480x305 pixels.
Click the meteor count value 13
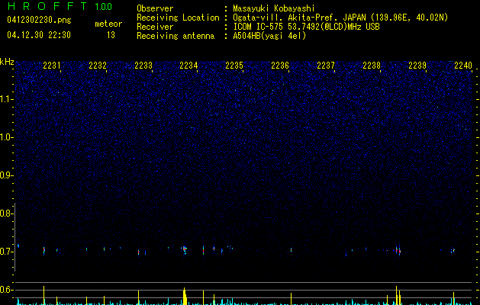click(x=111, y=35)
